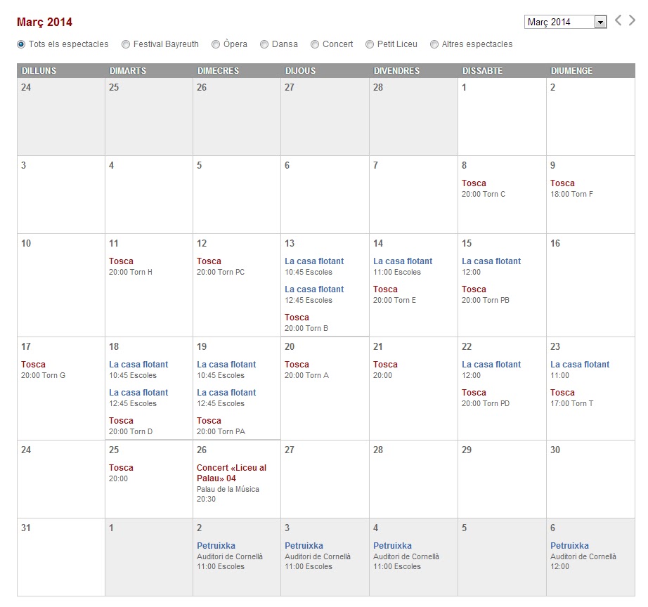Click day number 16 in the calendar

[555, 243]
